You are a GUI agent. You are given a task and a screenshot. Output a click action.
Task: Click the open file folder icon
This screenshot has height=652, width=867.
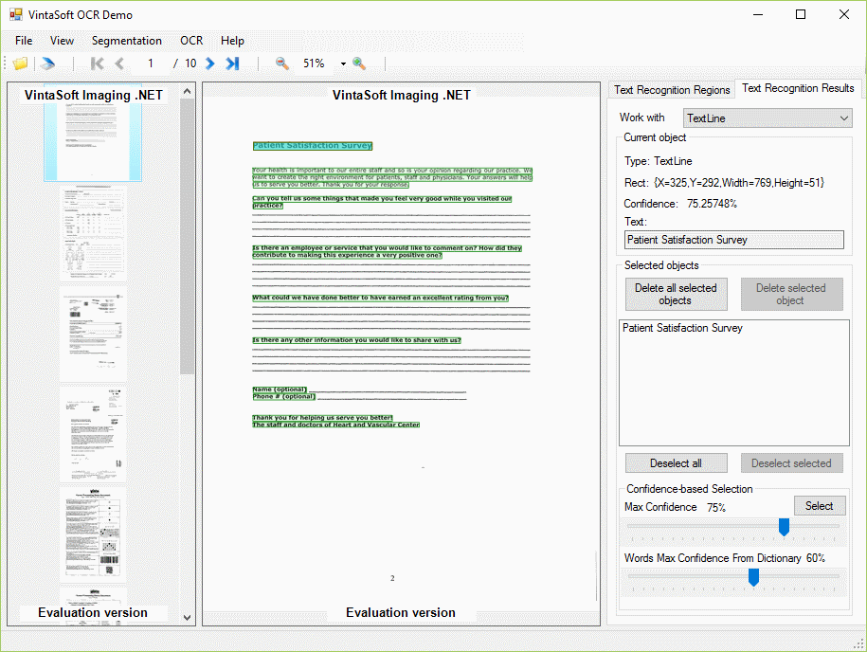[20, 63]
